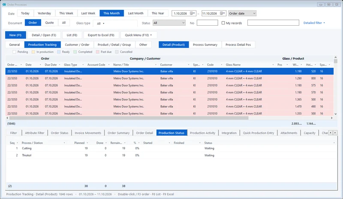Screen dimensions: 343x199
Task: Filter dates by This Year
Action: coord(158,13)
